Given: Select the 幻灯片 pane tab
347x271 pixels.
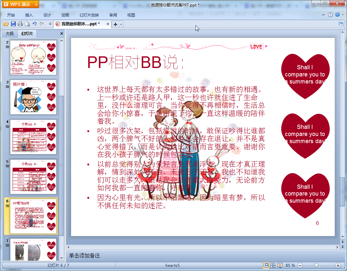Looking at the screenshot, I should click(27, 33).
